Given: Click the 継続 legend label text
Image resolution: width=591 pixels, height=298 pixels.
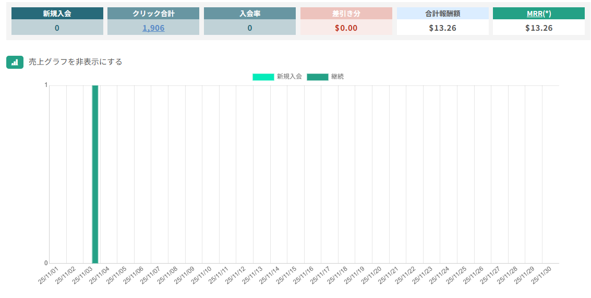Looking at the screenshot, I should click(337, 77).
